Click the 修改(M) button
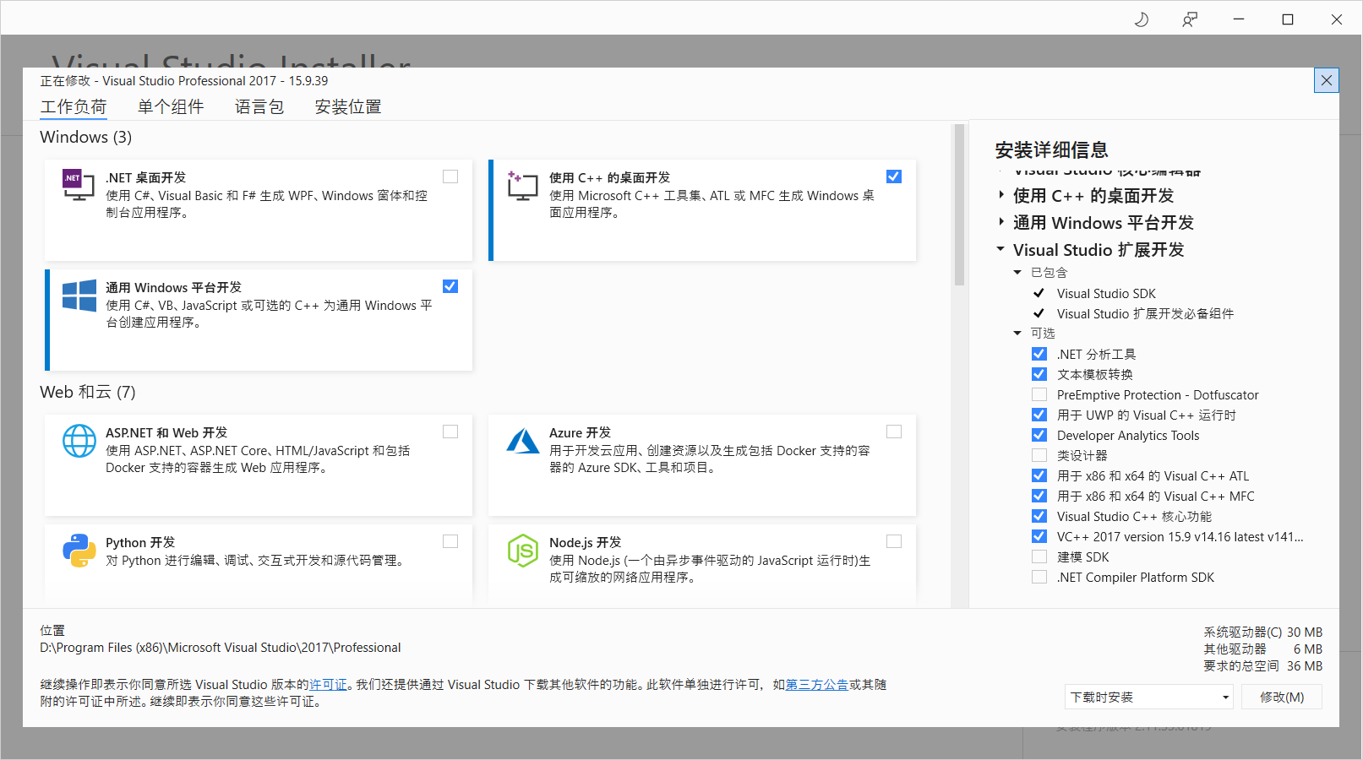Viewport: 1363px width, 760px height. 1281,697
